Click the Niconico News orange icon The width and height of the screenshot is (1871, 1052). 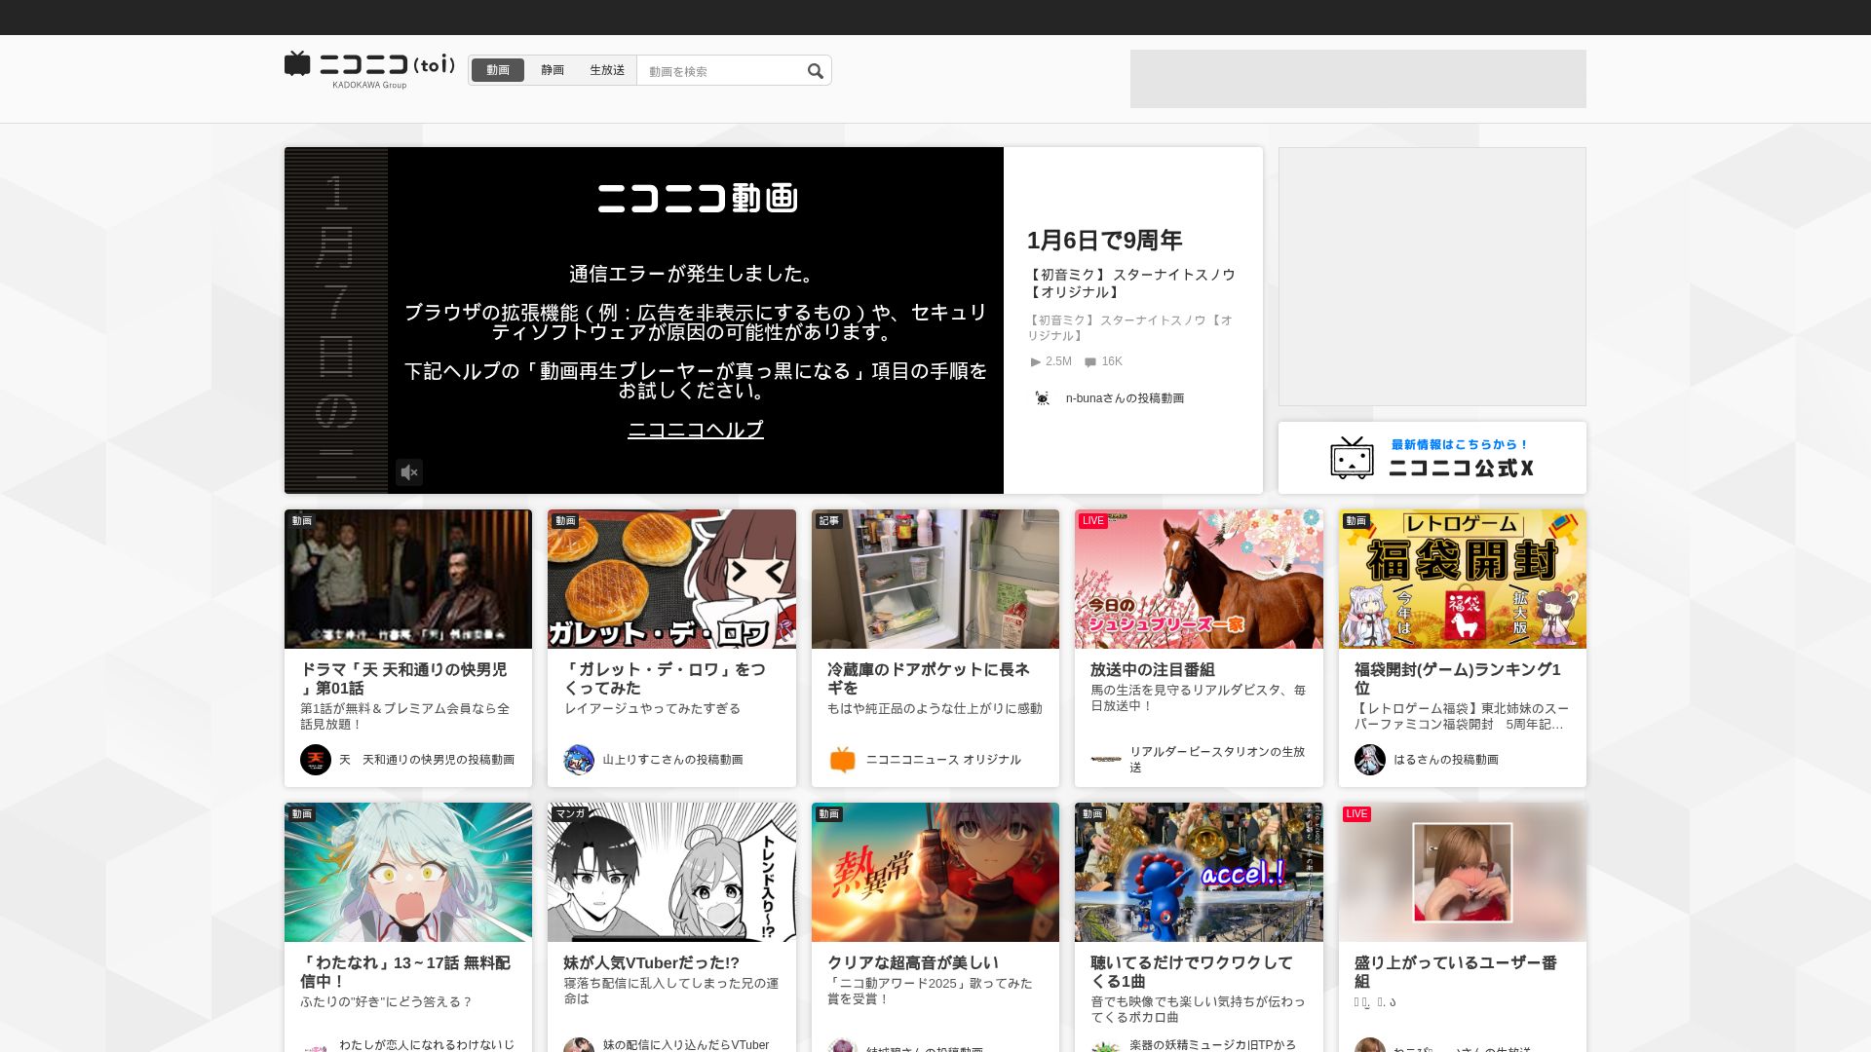843,760
